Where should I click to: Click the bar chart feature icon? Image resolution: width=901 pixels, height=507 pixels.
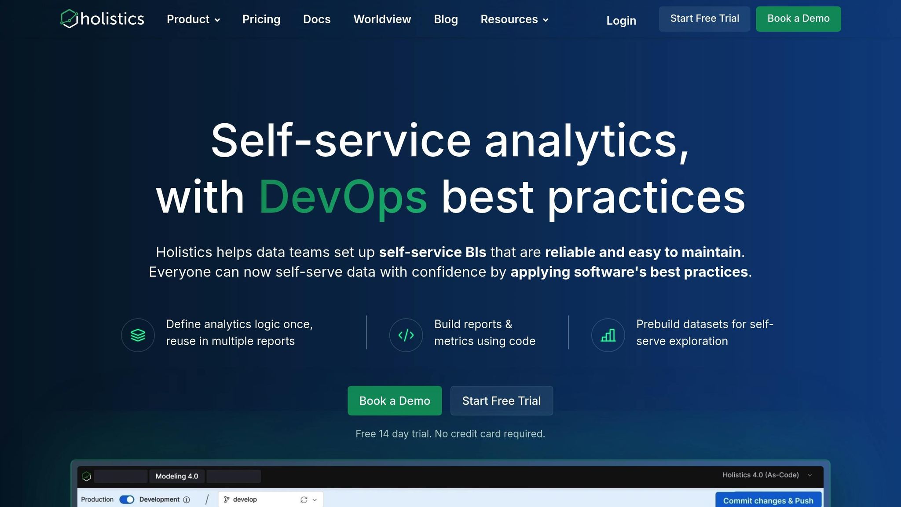(608, 335)
